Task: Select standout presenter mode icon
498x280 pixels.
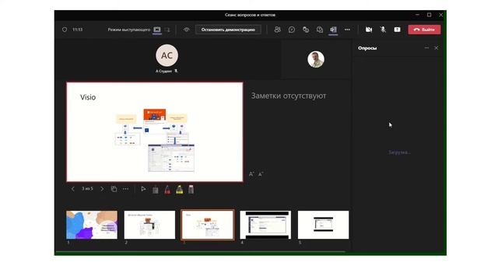Action: tap(167, 30)
